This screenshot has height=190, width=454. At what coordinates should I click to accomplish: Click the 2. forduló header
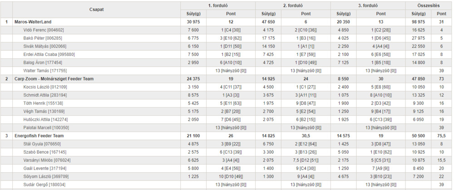[x=293, y=5]
